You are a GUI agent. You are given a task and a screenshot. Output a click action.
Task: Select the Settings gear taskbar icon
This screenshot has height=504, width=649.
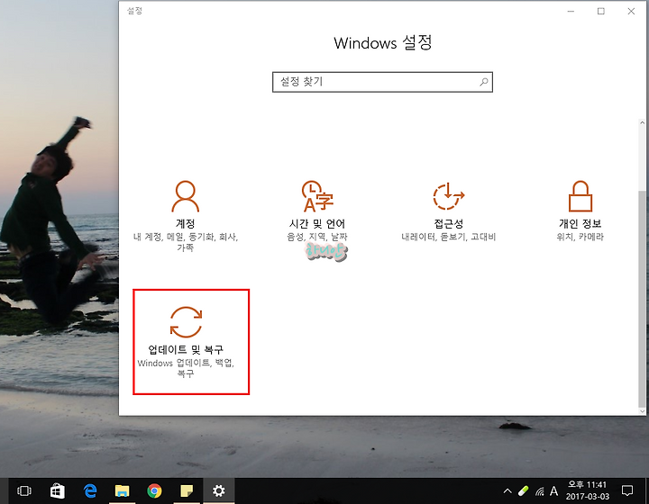[218, 490]
